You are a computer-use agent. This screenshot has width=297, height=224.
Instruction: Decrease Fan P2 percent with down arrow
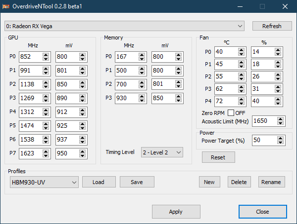(x=278, y=79)
